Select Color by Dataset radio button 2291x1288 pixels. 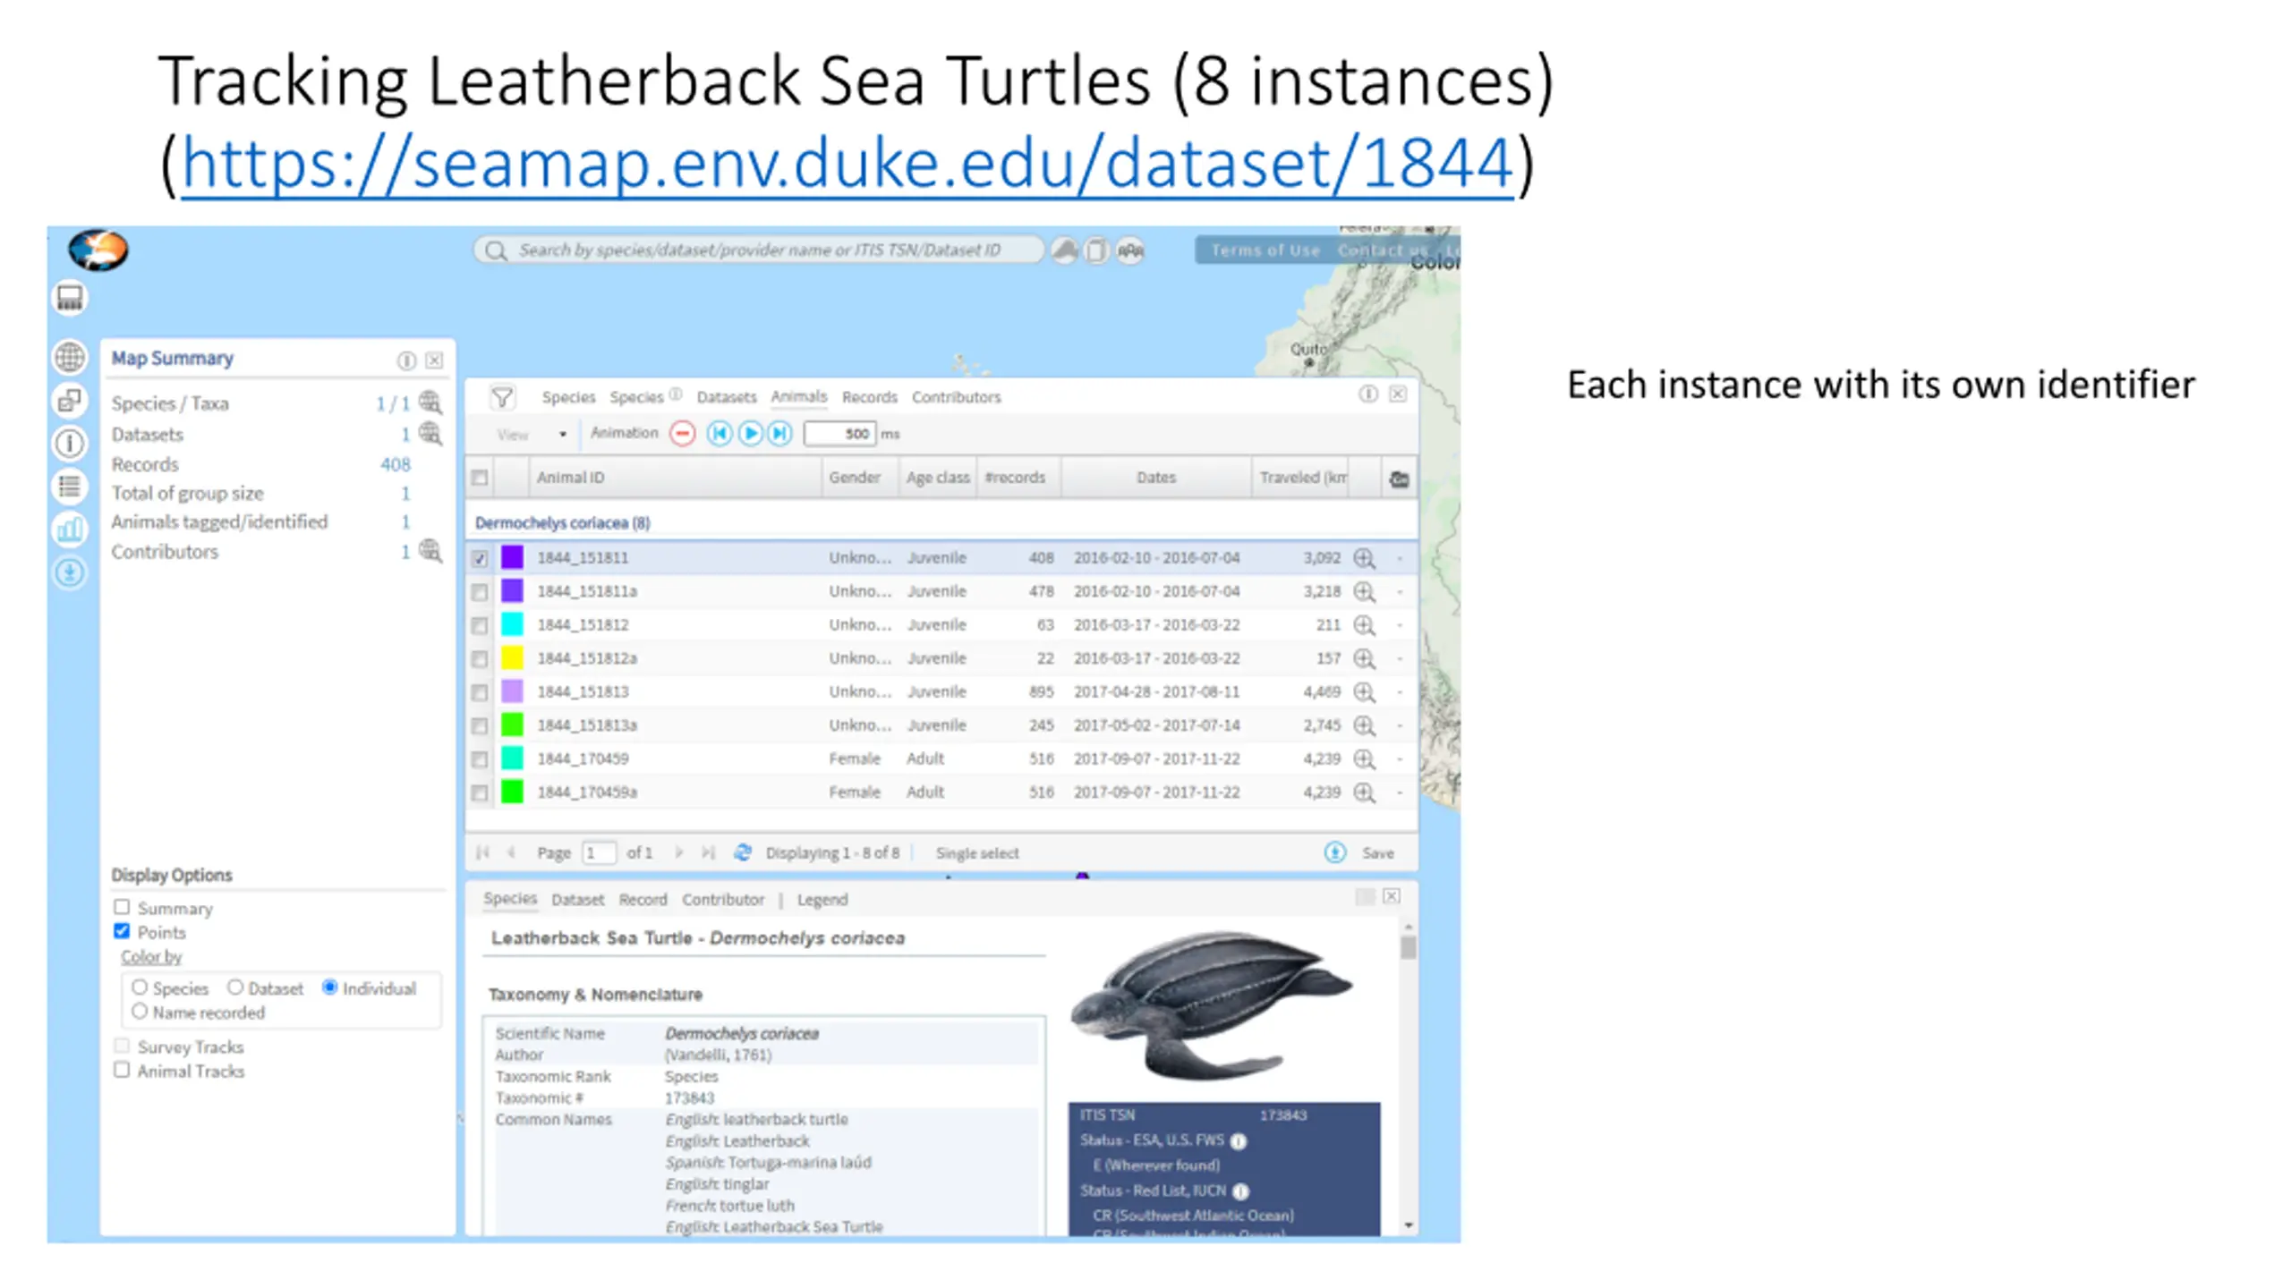point(234,987)
